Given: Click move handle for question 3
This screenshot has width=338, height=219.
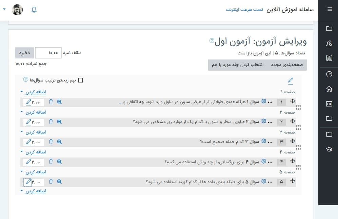Looking at the screenshot, I should click(292, 141).
